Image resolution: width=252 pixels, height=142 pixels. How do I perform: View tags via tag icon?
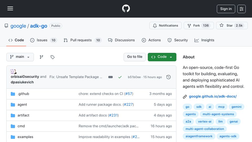coord(52,57)
